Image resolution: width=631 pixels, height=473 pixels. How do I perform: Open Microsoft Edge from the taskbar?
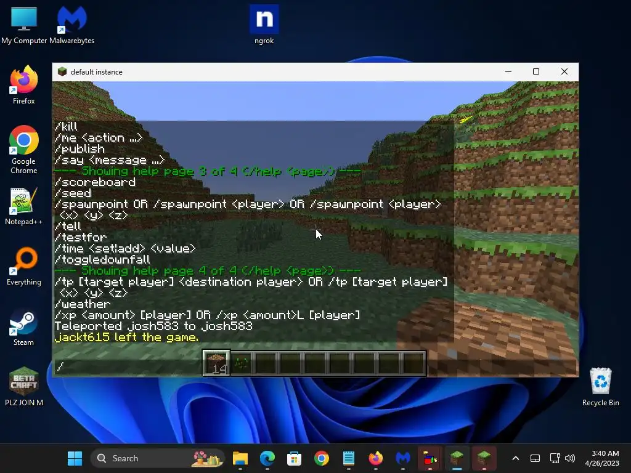click(x=267, y=458)
